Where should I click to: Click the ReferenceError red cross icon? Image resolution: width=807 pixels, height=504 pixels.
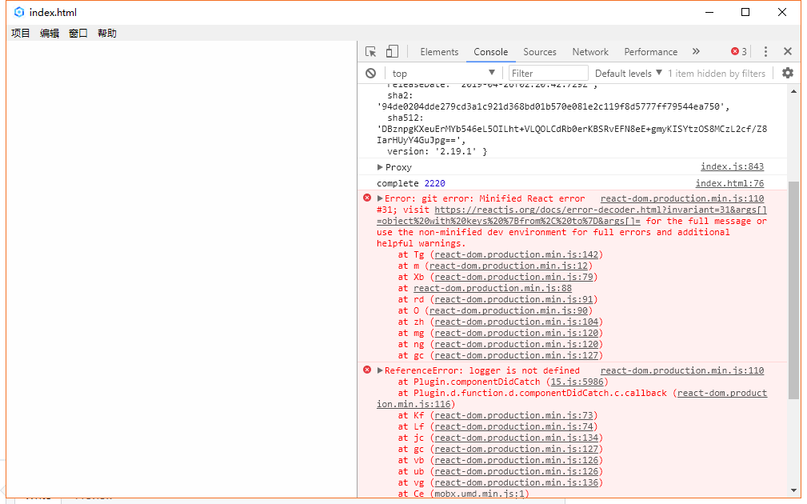367,370
